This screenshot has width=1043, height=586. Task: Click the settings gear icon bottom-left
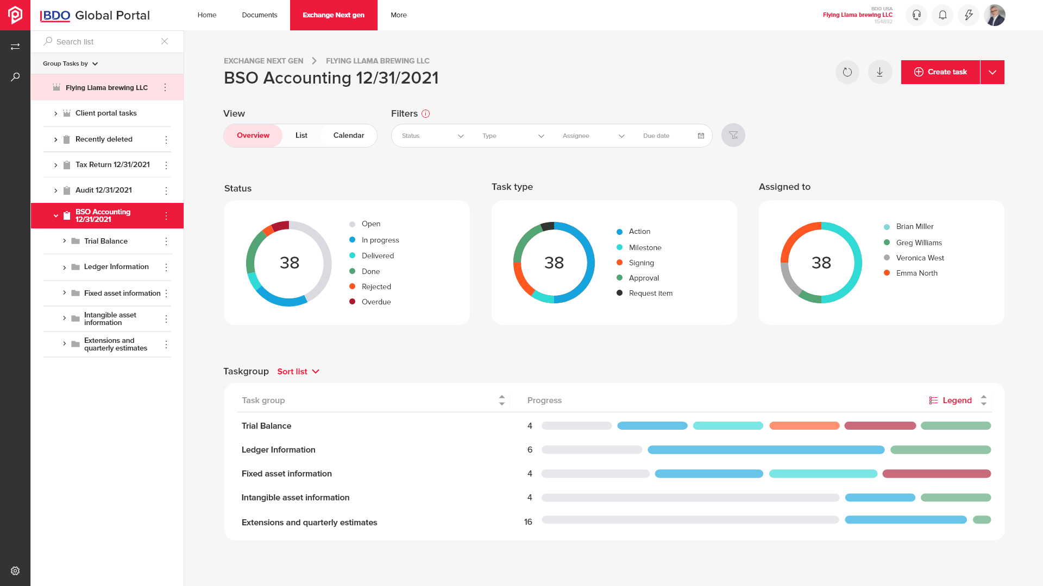point(15,571)
